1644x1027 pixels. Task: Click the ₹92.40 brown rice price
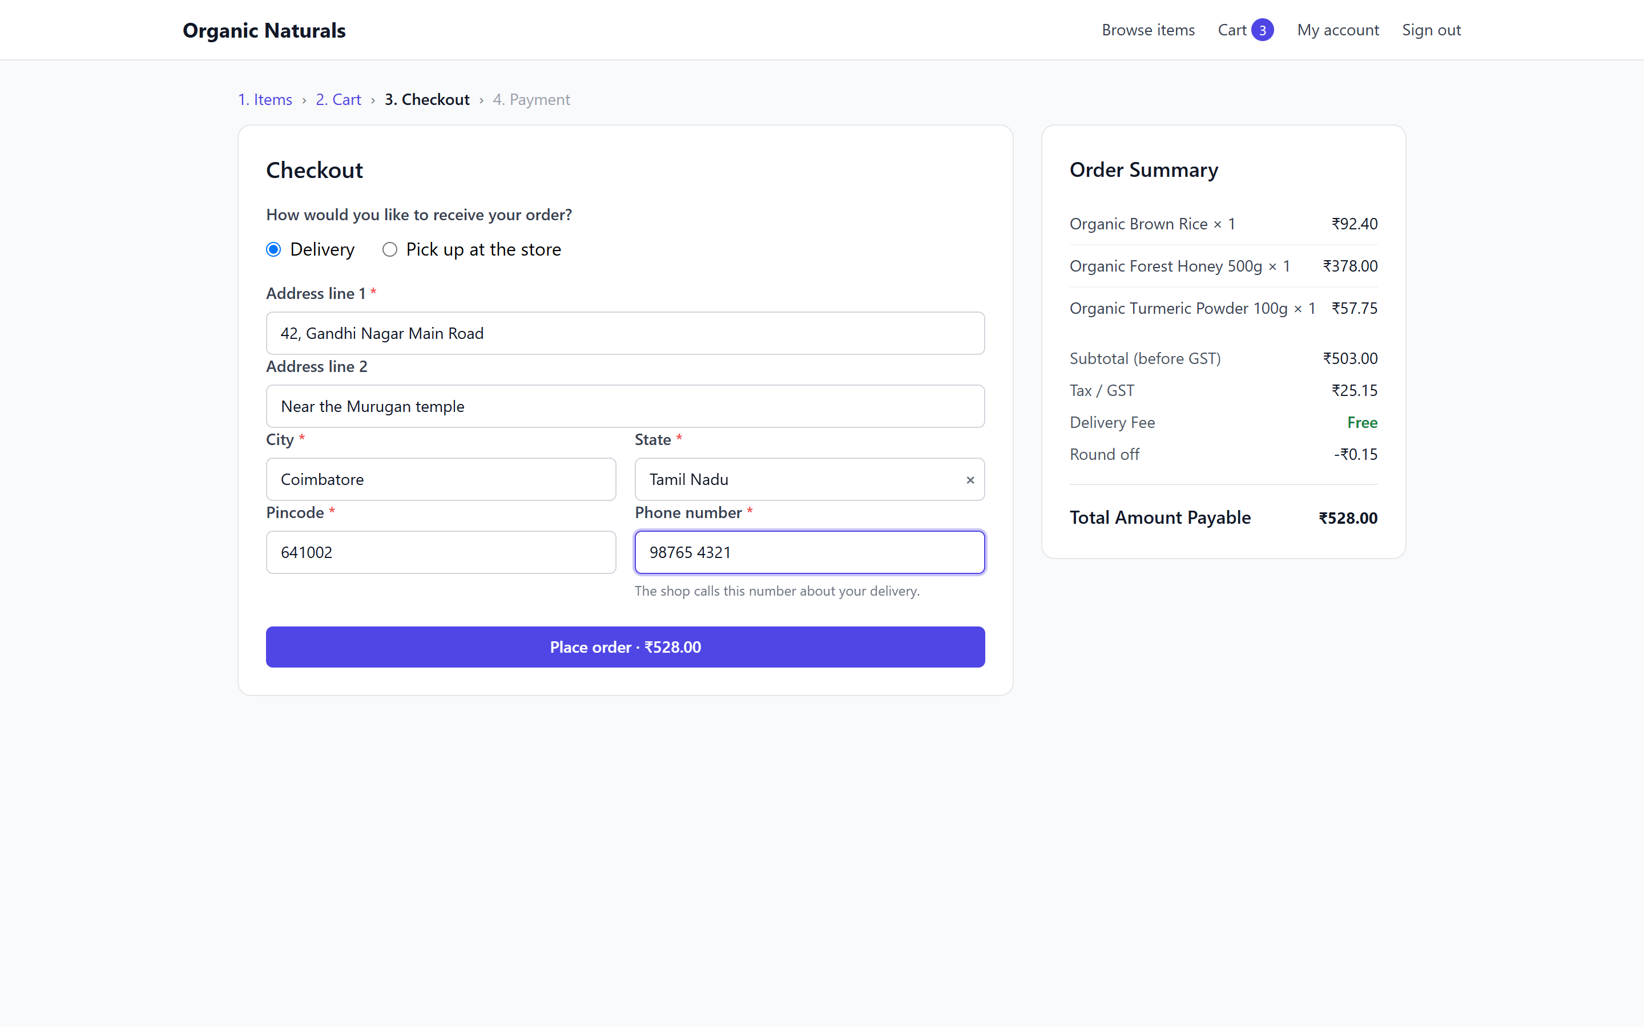point(1354,224)
